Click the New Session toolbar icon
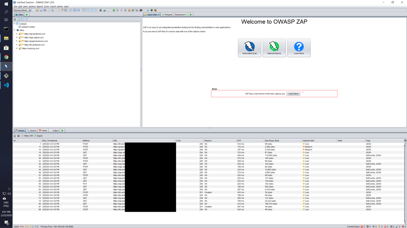 (x=33, y=10)
